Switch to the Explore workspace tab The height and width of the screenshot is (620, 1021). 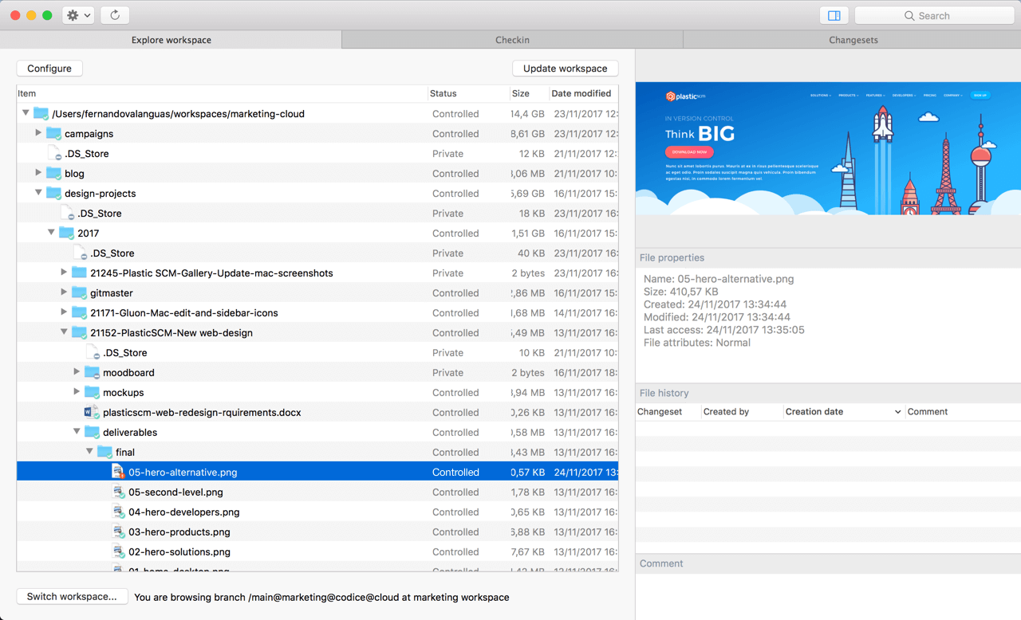pos(171,40)
